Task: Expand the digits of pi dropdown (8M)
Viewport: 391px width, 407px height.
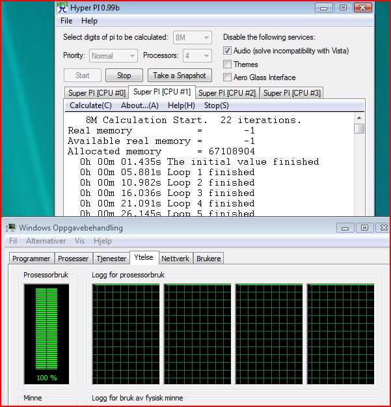Action: [193, 37]
